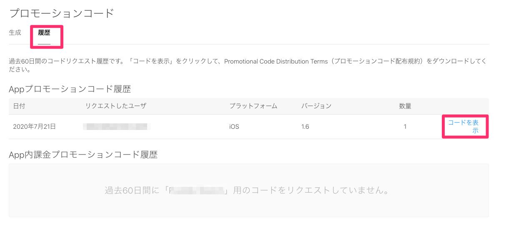This screenshot has height=228, width=506.
Task: Open the コードを表示 link
Action: point(463,127)
